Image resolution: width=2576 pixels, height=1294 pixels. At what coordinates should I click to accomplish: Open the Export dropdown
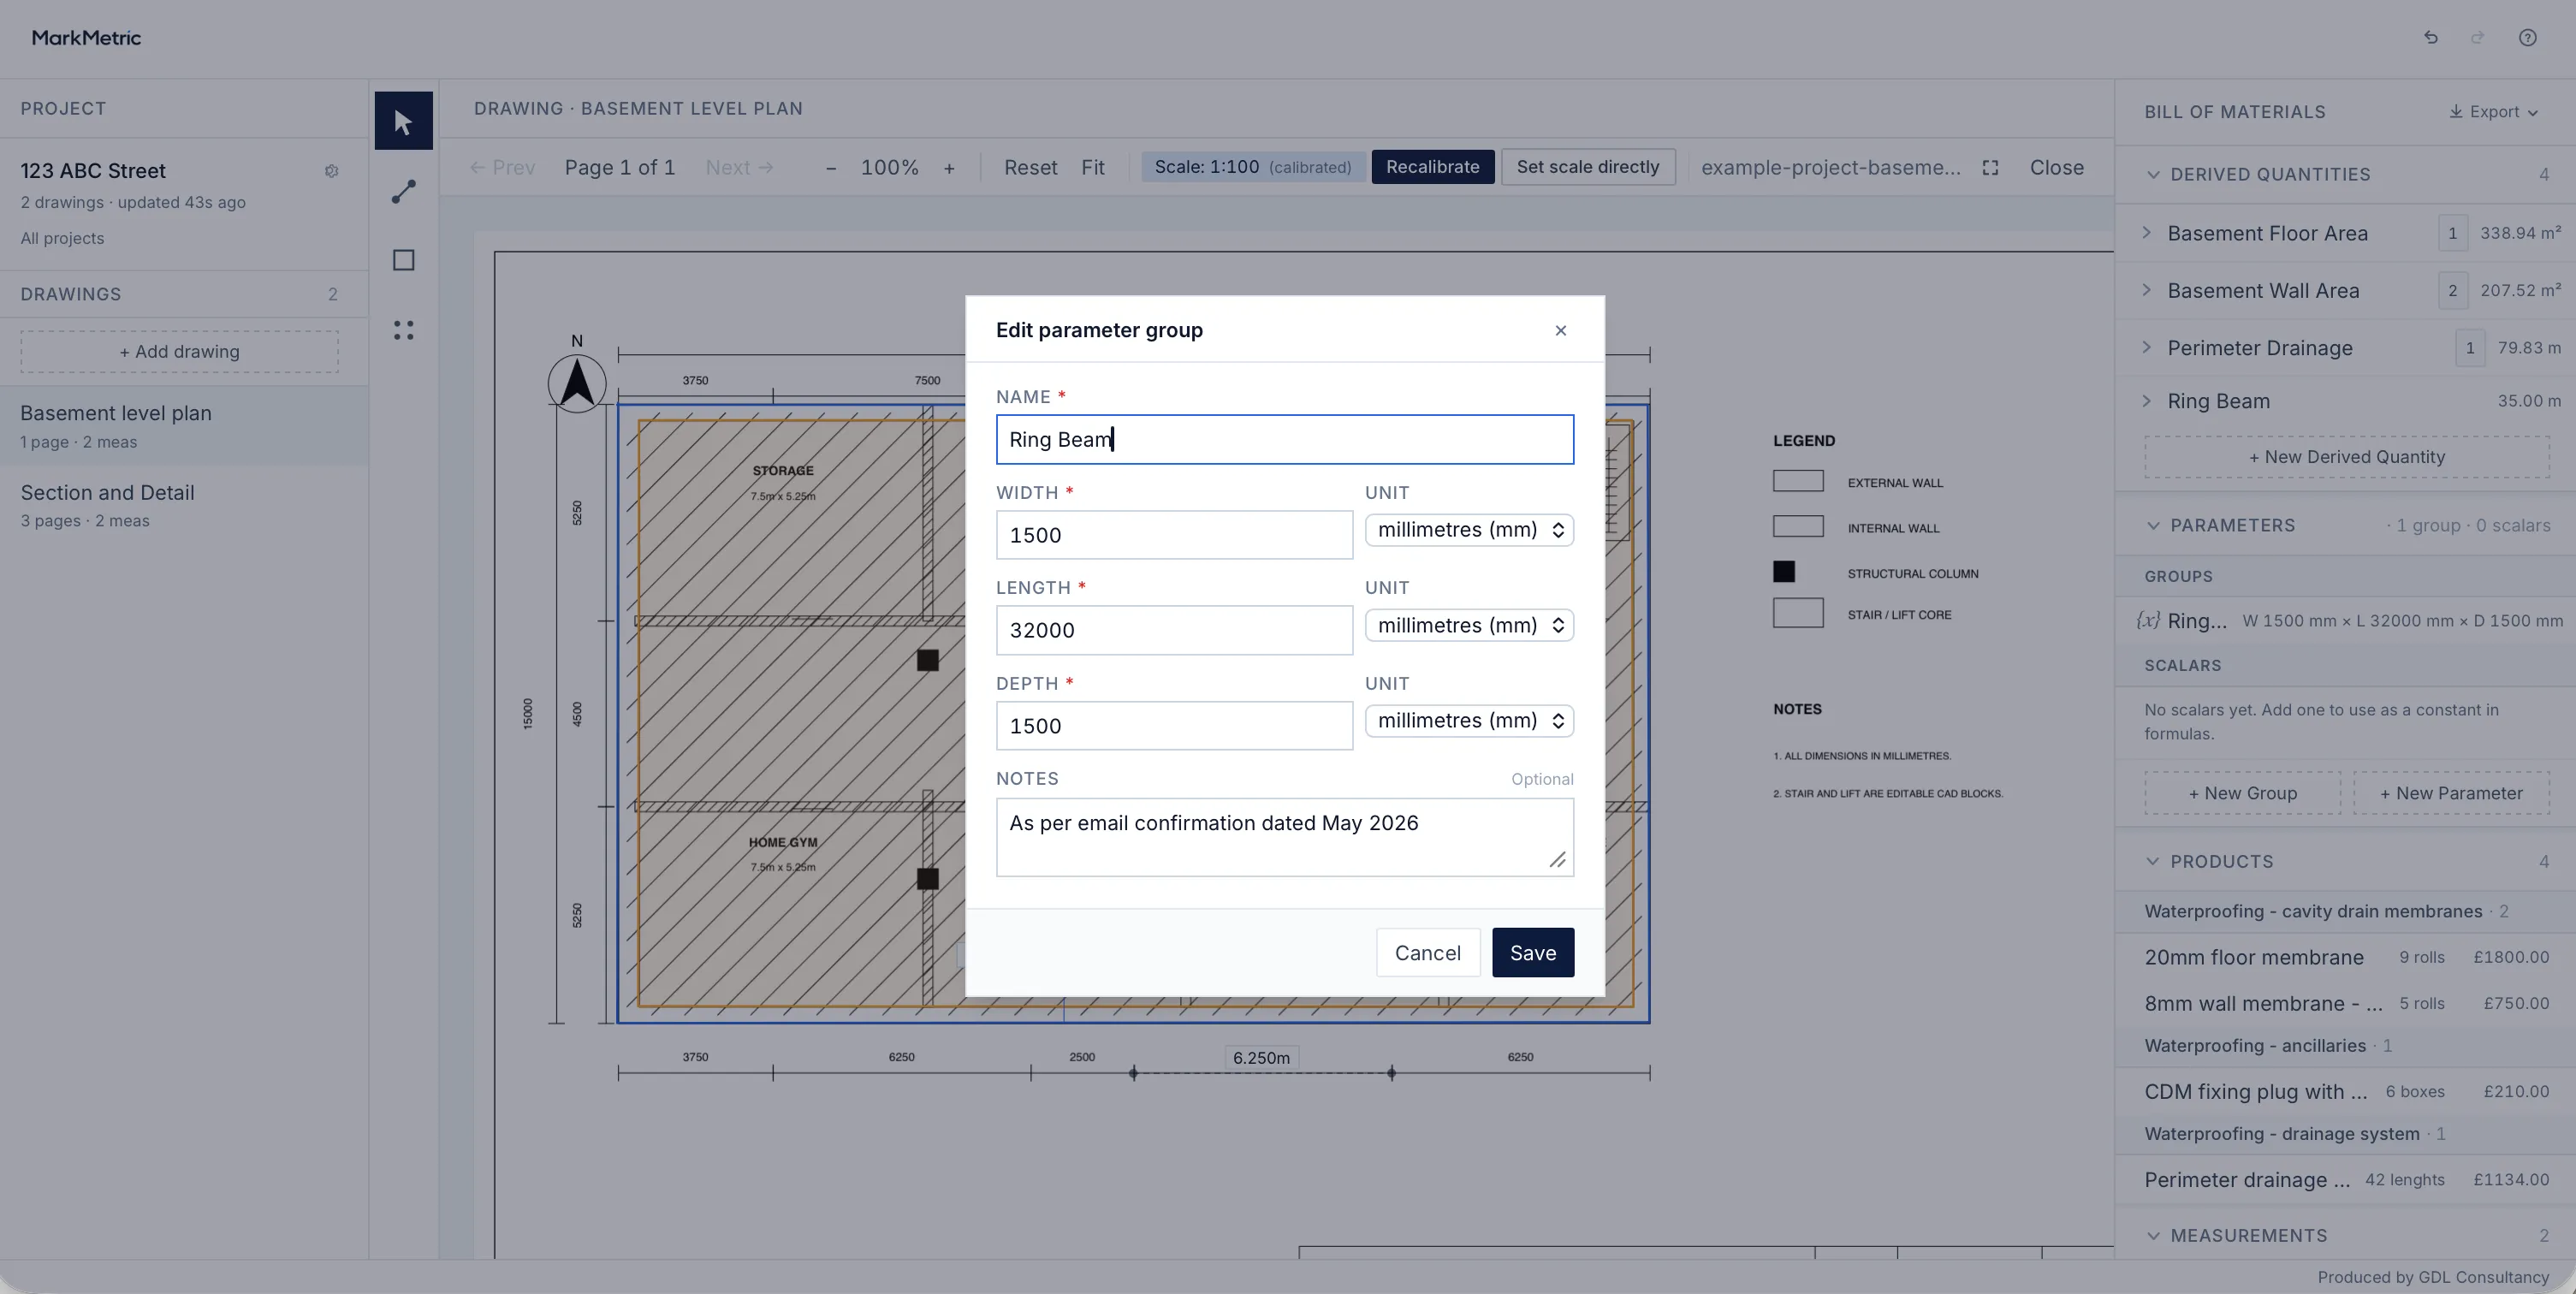pyautogui.click(x=2493, y=112)
